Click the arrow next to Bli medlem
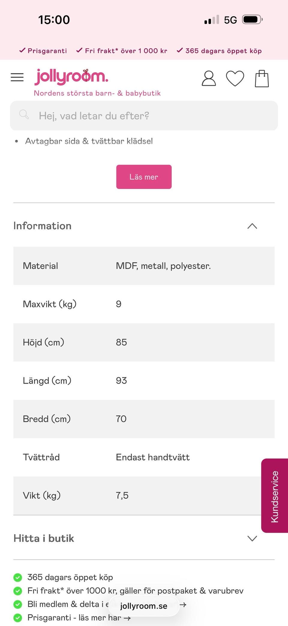 (x=183, y=605)
